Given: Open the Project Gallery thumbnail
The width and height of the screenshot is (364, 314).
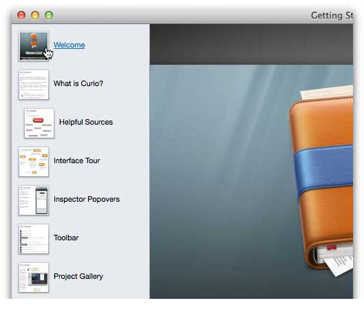Looking at the screenshot, I should pyautogui.click(x=34, y=278).
